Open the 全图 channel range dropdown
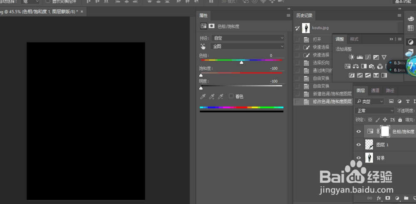Screen dimensions: 416x204 tap(247, 47)
